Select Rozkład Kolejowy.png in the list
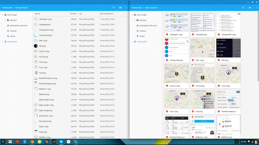This screenshot has width=259, height=145. coord(81,84)
